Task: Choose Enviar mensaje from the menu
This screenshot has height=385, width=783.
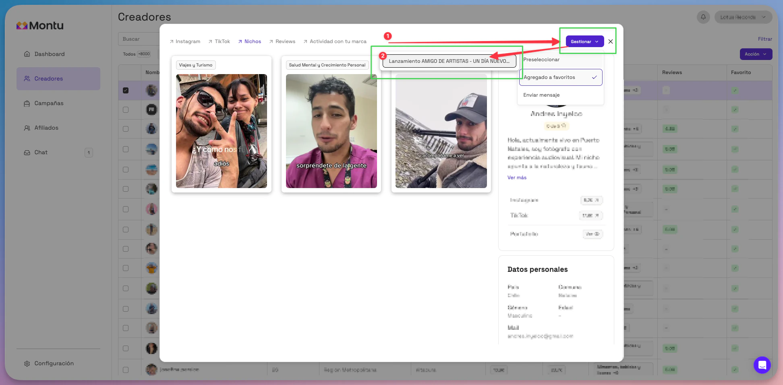Action: pos(560,95)
